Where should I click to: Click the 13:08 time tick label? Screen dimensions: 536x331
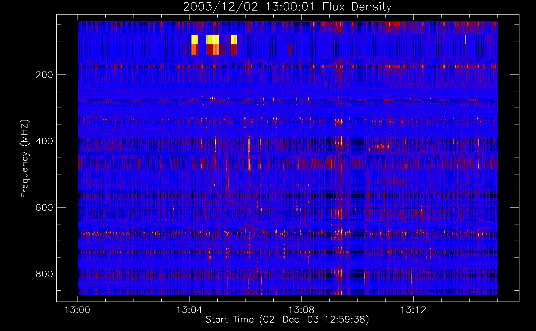click(x=301, y=310)
